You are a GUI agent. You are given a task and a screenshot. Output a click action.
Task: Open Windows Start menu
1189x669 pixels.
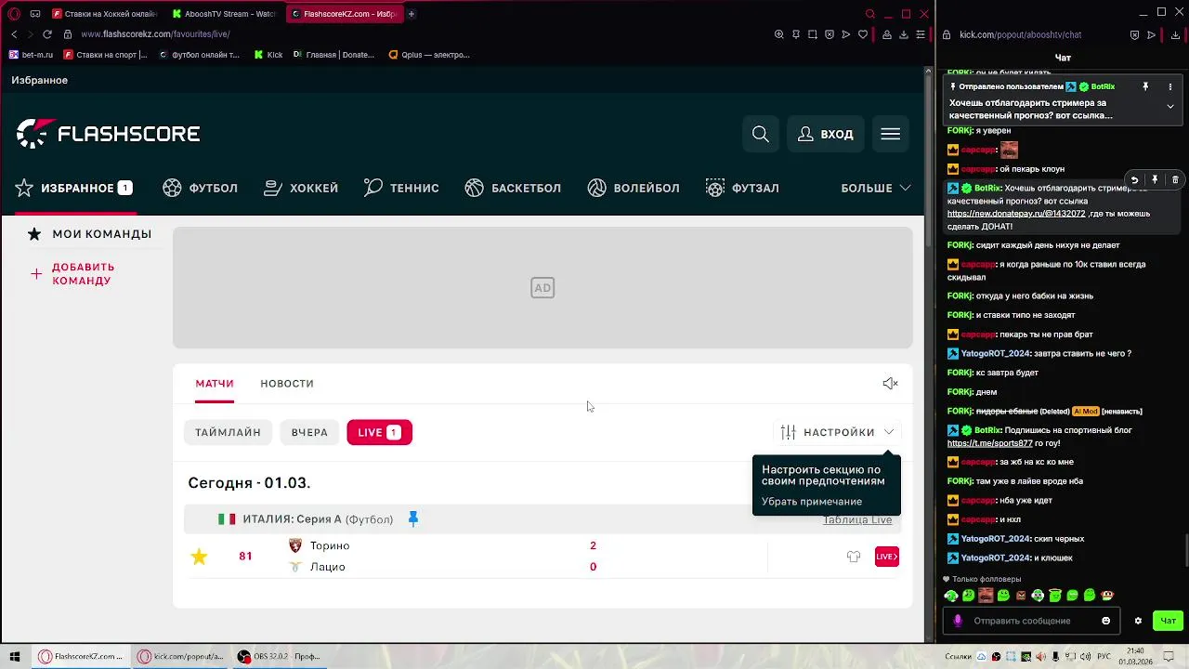[15, 656]
